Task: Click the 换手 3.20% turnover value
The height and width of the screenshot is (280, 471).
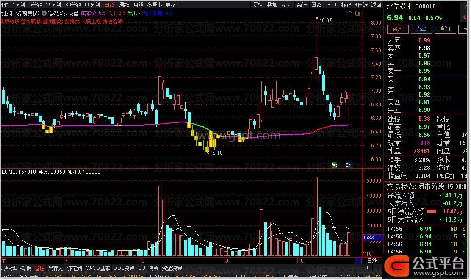Action: tap(422, 160)
